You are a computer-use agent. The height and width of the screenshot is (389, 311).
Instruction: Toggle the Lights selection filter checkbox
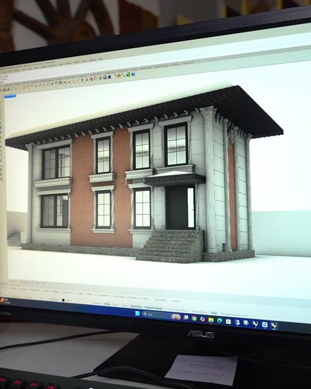click(x=79, y=294)
